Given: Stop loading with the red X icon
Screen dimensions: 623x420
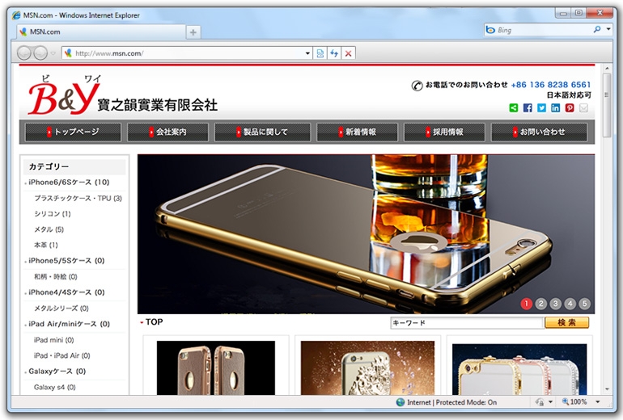Looking at the screenshot, I should [348, 53].
